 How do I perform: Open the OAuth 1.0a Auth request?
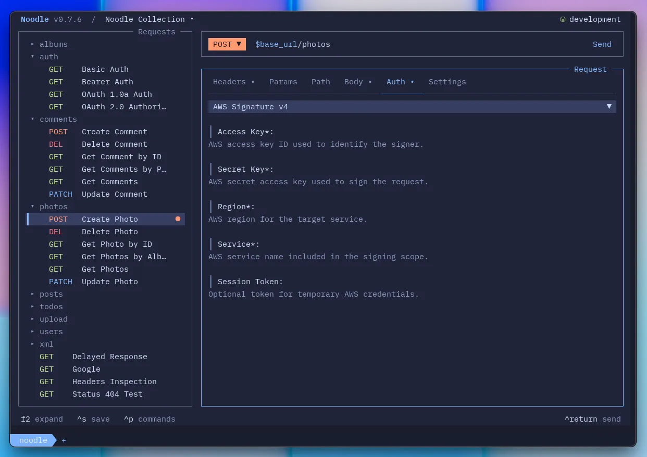tap(105, 94)
